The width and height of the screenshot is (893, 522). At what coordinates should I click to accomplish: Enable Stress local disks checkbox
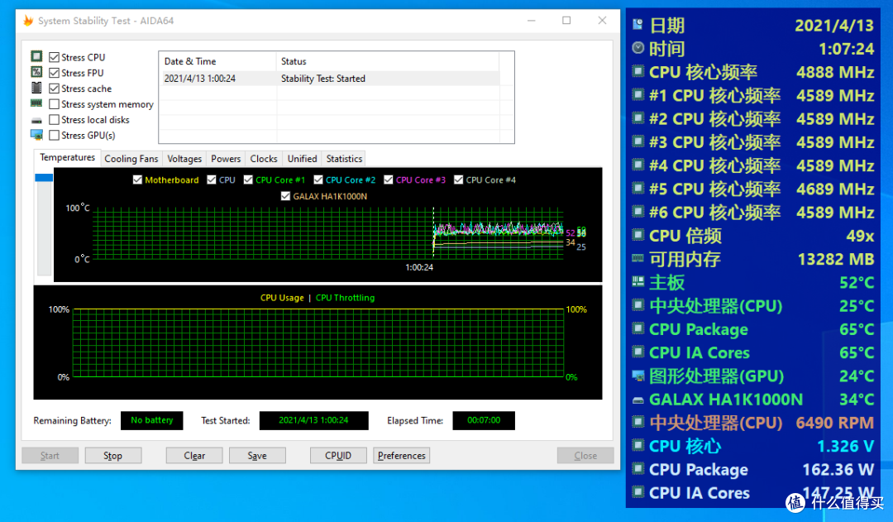click(x=54, y=120)
